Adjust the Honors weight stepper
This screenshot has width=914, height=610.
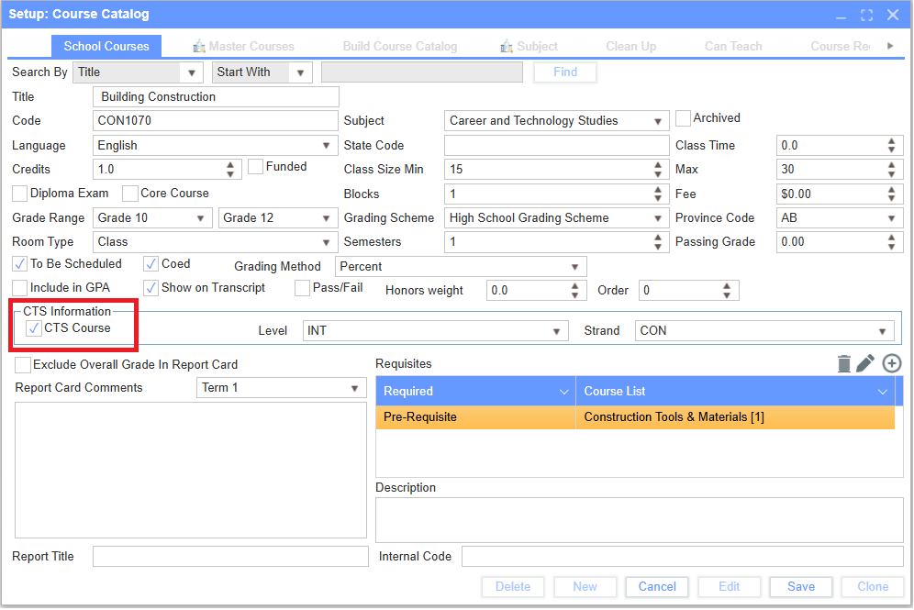574,291
